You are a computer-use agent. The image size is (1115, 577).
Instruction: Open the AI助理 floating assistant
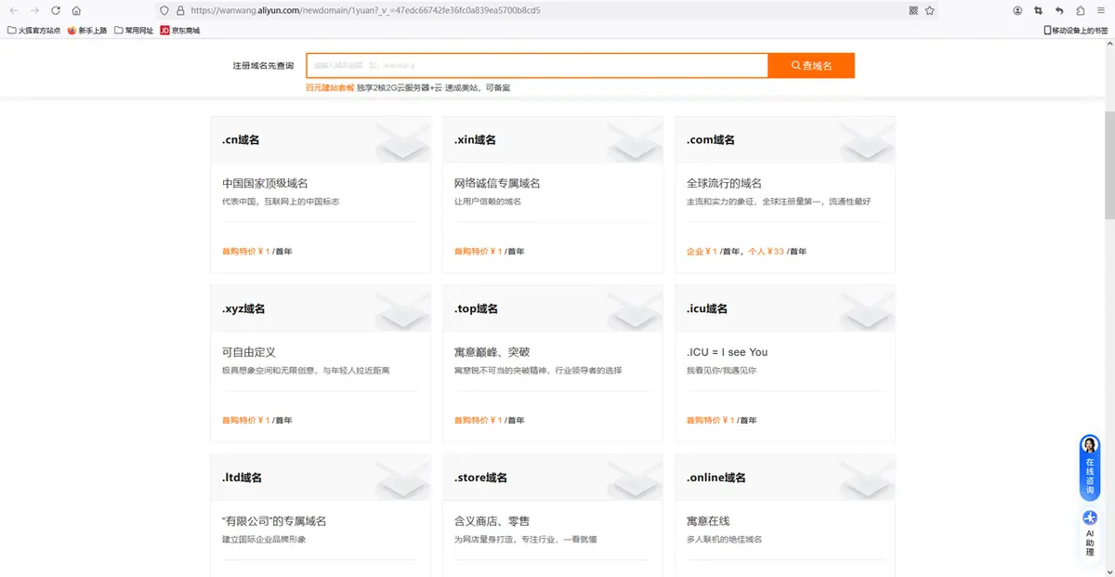[1090, 535]
